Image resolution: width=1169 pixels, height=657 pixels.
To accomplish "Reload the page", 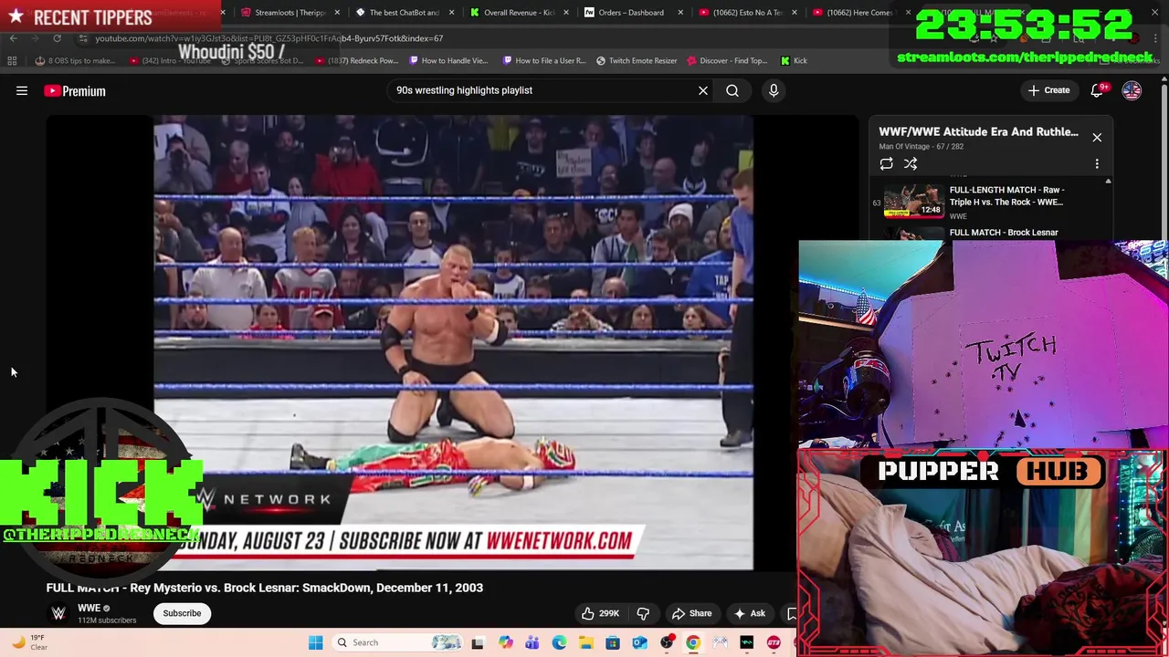I will coord(57,38).
